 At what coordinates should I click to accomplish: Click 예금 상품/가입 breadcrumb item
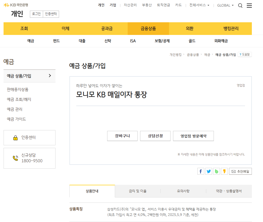coord(226,55)
